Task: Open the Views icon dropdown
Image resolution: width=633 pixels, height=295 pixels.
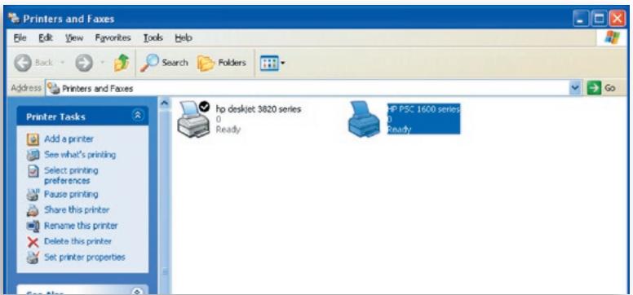Action: tap(272, 64)
